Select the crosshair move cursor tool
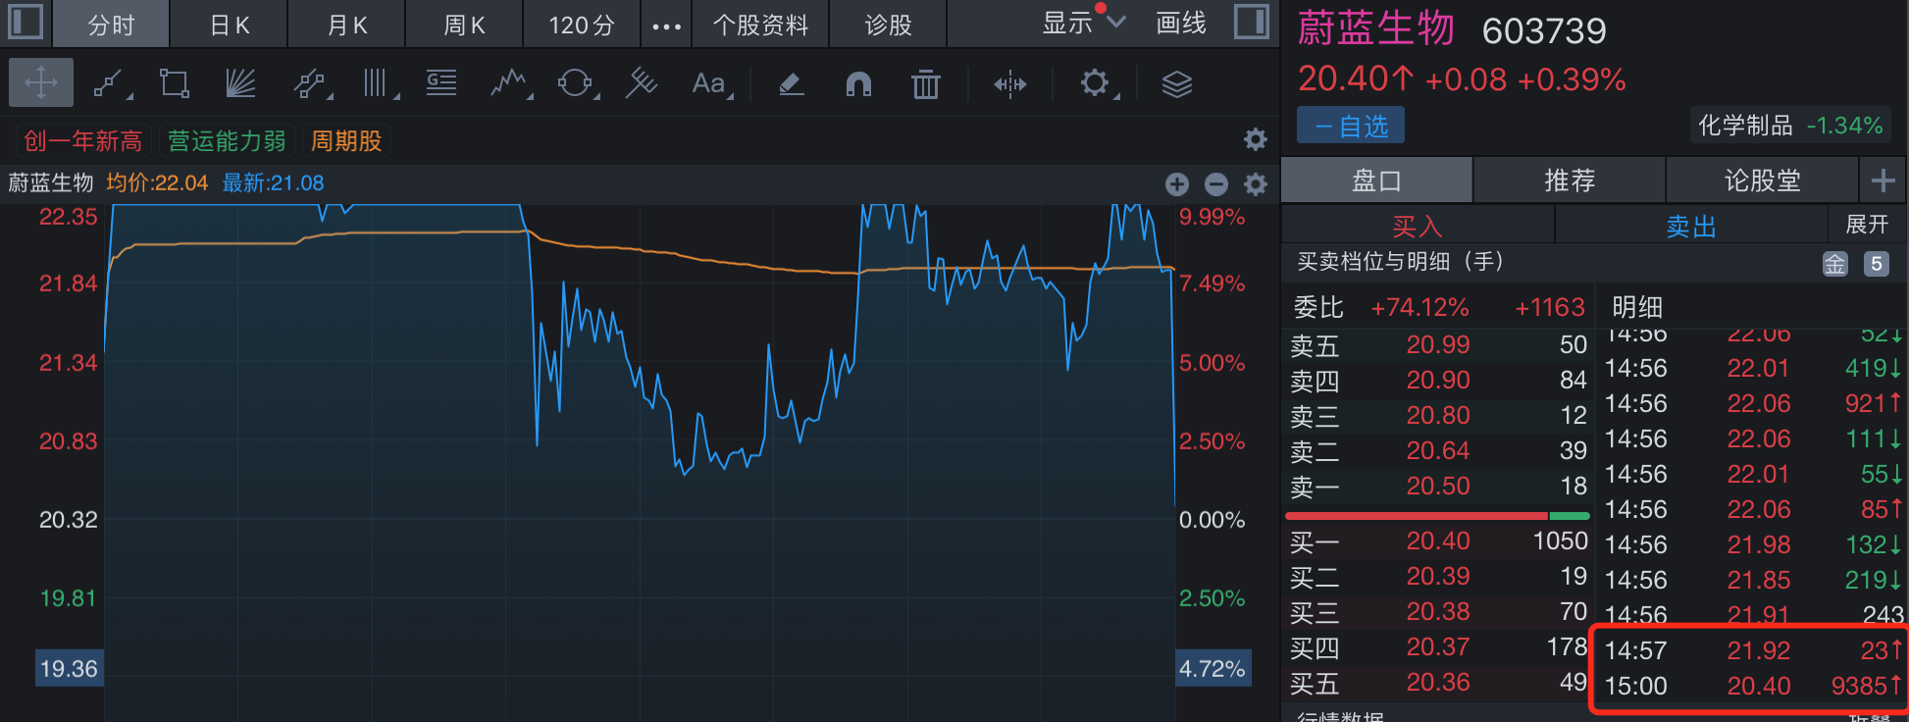This screenshot has width=1909, height=722. click(40, 83)
